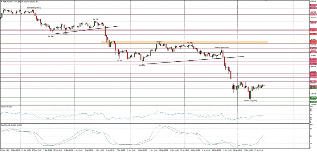This screenshot has height=152, width=317.
Task: Click the 2 Jan 00:00 time axis label
Action: [x=79, y=150]
